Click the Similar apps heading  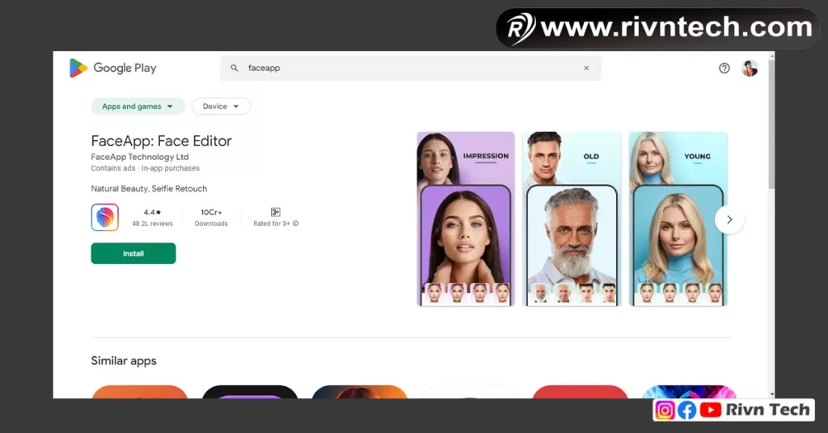[x=124, y=361]
